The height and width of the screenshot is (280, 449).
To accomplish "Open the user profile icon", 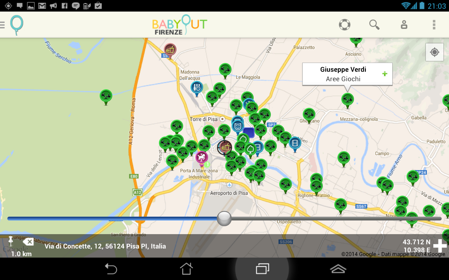I will 404,24.
